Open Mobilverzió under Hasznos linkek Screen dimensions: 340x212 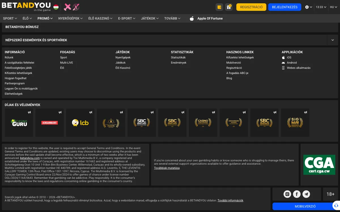click(x=234, y=63)
